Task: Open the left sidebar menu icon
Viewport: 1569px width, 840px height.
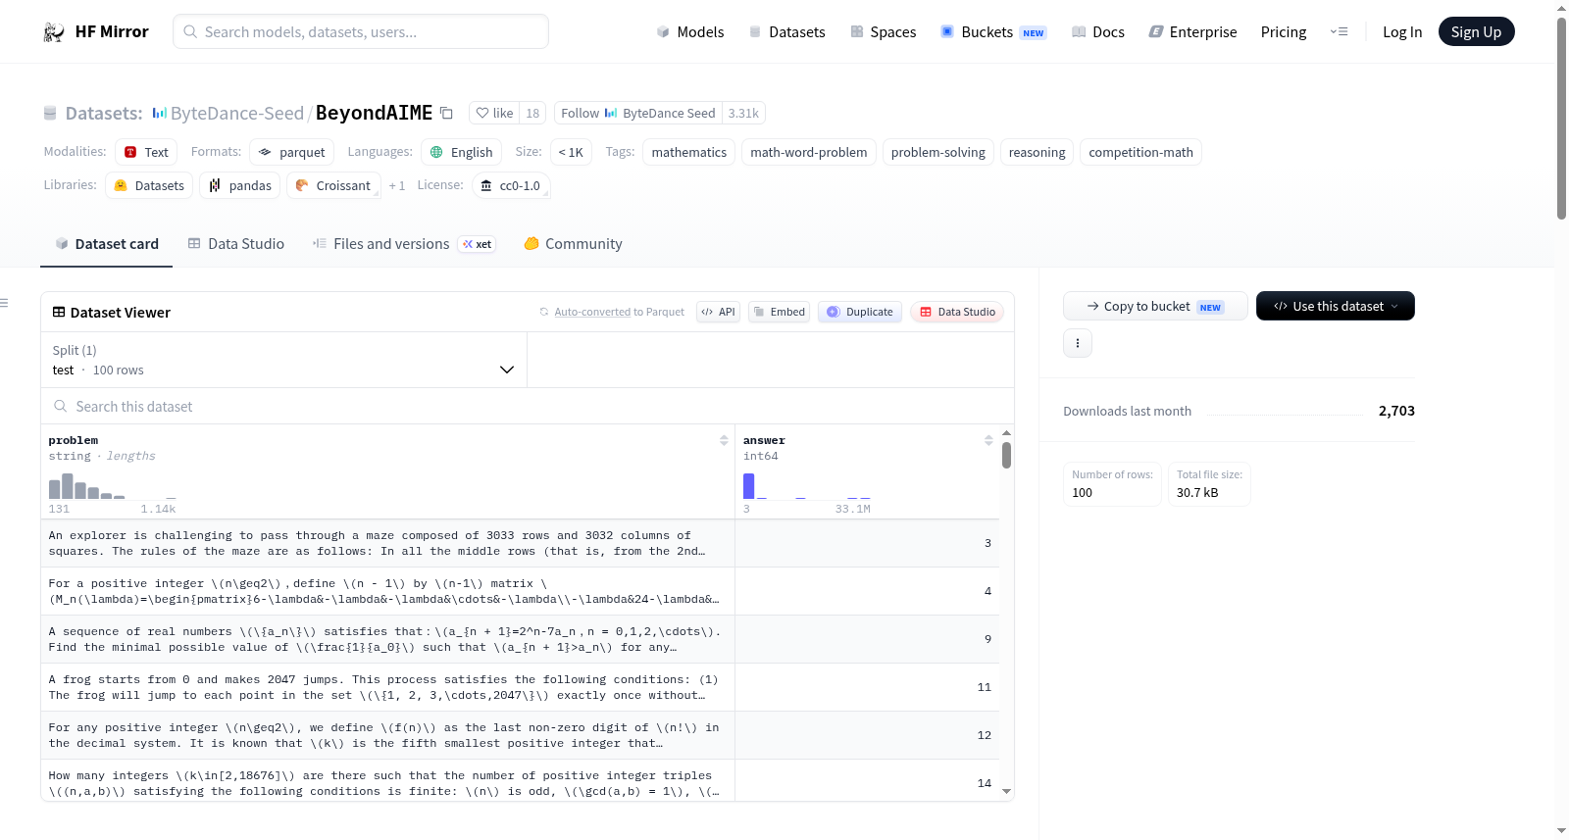Action: coord(5,303)
